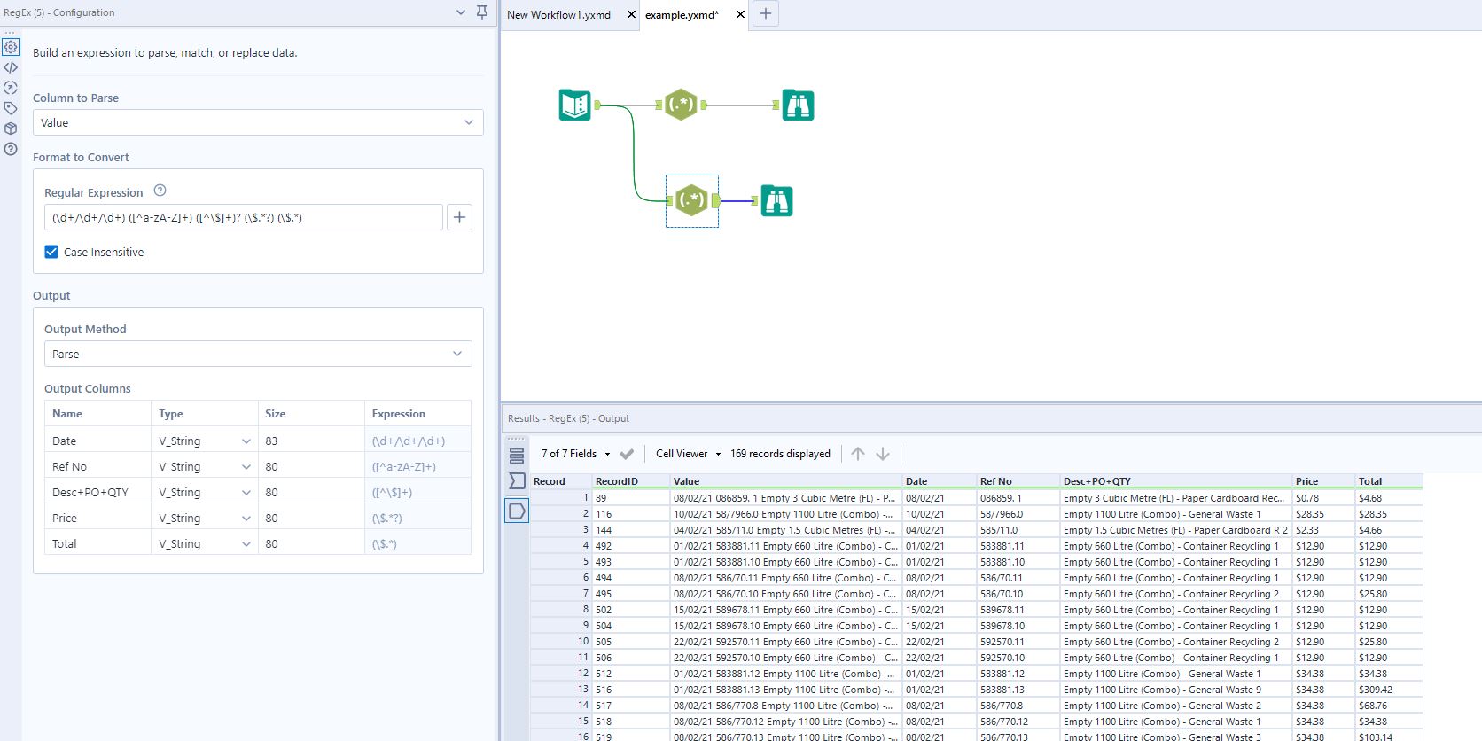Screen dimensions: 1482x741
Task: Open the Annotation tag icon in sidebar
Action: [x=11, y=108]
